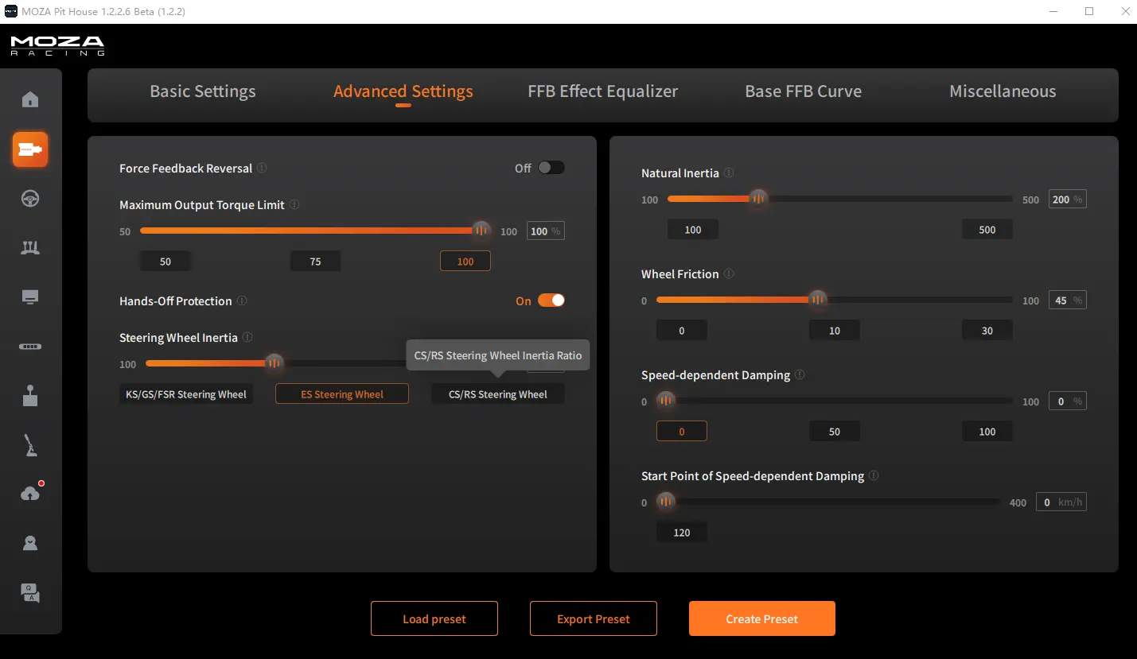Open the universal hub sidebar icon
Image resolution: width=1137 pixels, height=659 pixels.
click(x=30, y=347)
